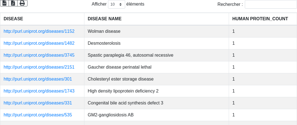Select the Wolman disease name cell
Image resolution: width=297 pixels, height=125 pixels.
click(x=157, y=31)
